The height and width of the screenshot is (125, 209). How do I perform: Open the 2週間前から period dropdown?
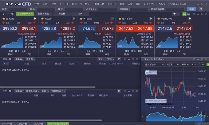(58, 91)
